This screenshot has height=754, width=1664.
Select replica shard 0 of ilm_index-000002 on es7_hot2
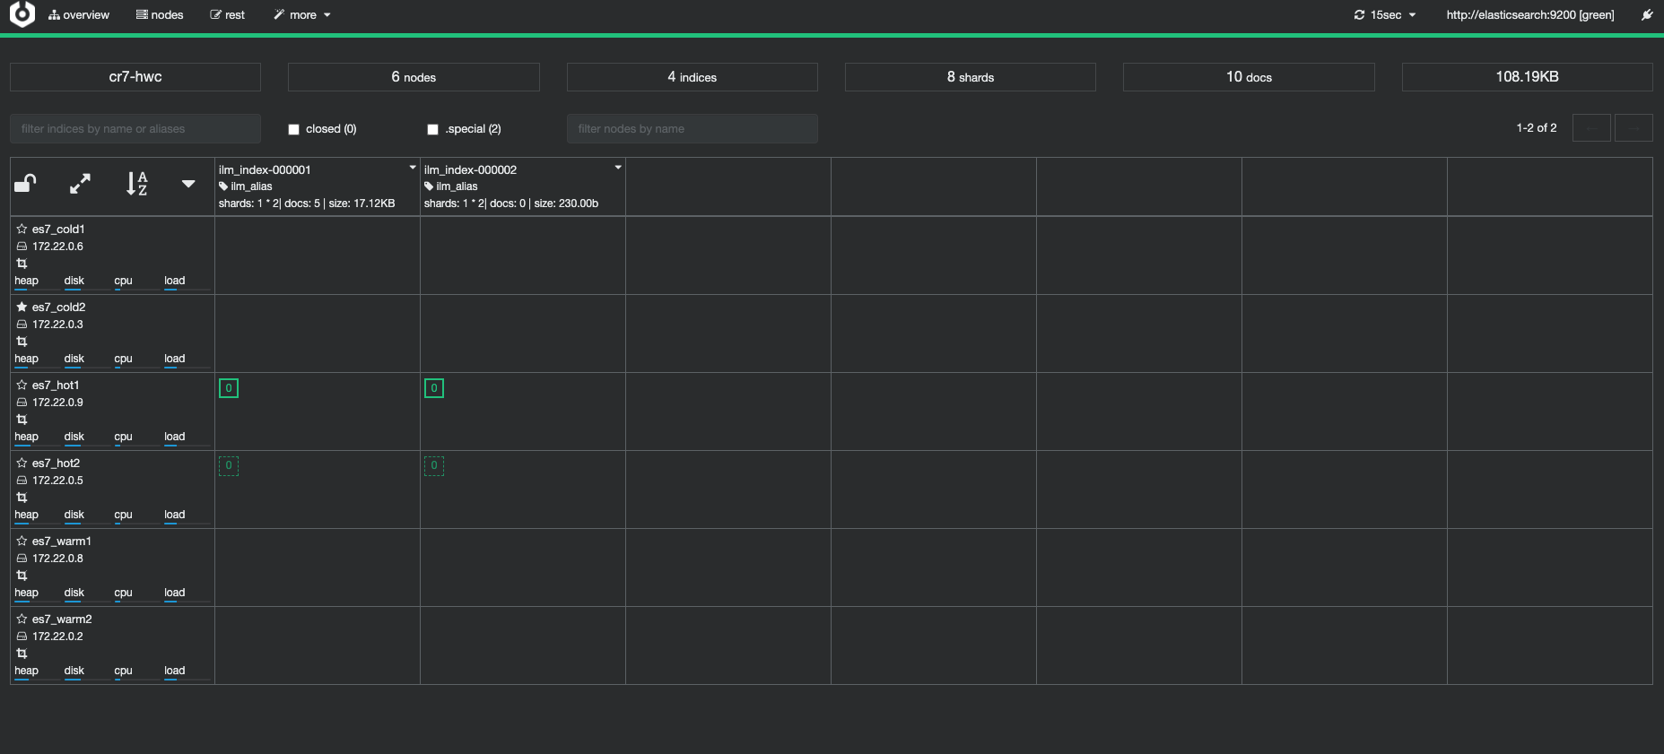(x=434, y=466)
